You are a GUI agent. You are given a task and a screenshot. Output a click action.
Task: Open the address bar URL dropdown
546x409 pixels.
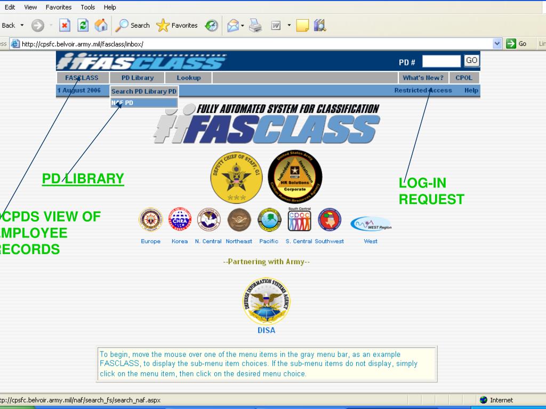497,44
